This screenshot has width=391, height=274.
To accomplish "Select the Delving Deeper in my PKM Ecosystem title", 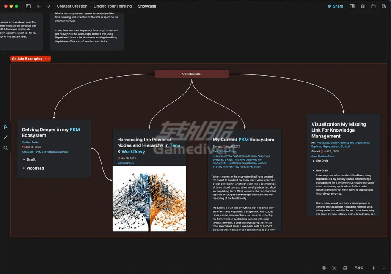I will coord(51,132).
